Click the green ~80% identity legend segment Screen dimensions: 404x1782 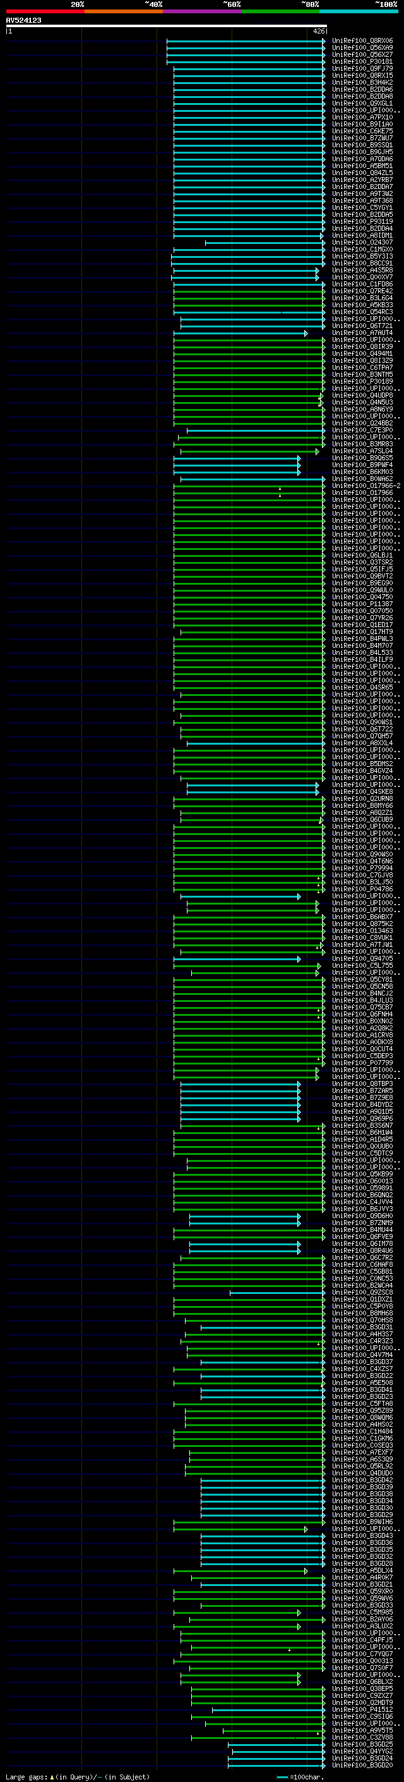click(280, 11)
